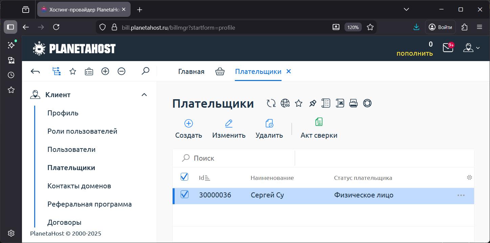Collapse the Клиент menu section
Screen dimensions: 490x243
click(144, 95)
